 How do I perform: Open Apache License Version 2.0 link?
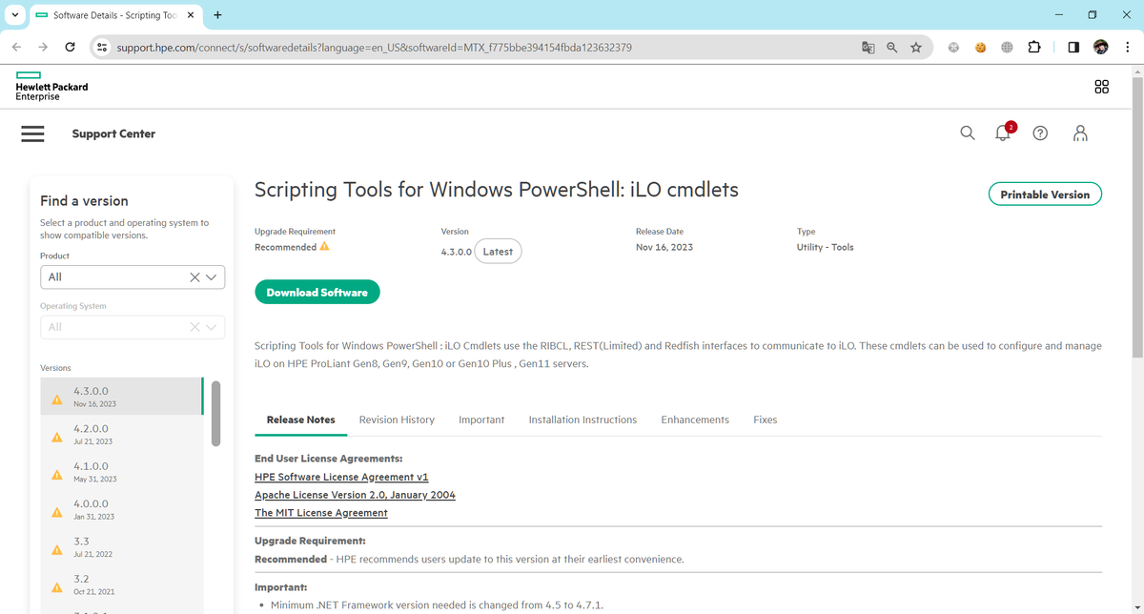[355, 495]
